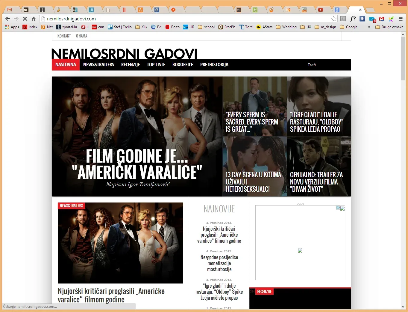Open the O NAMA link
Viewport: 408px width, 312px height.
(81, 36)
